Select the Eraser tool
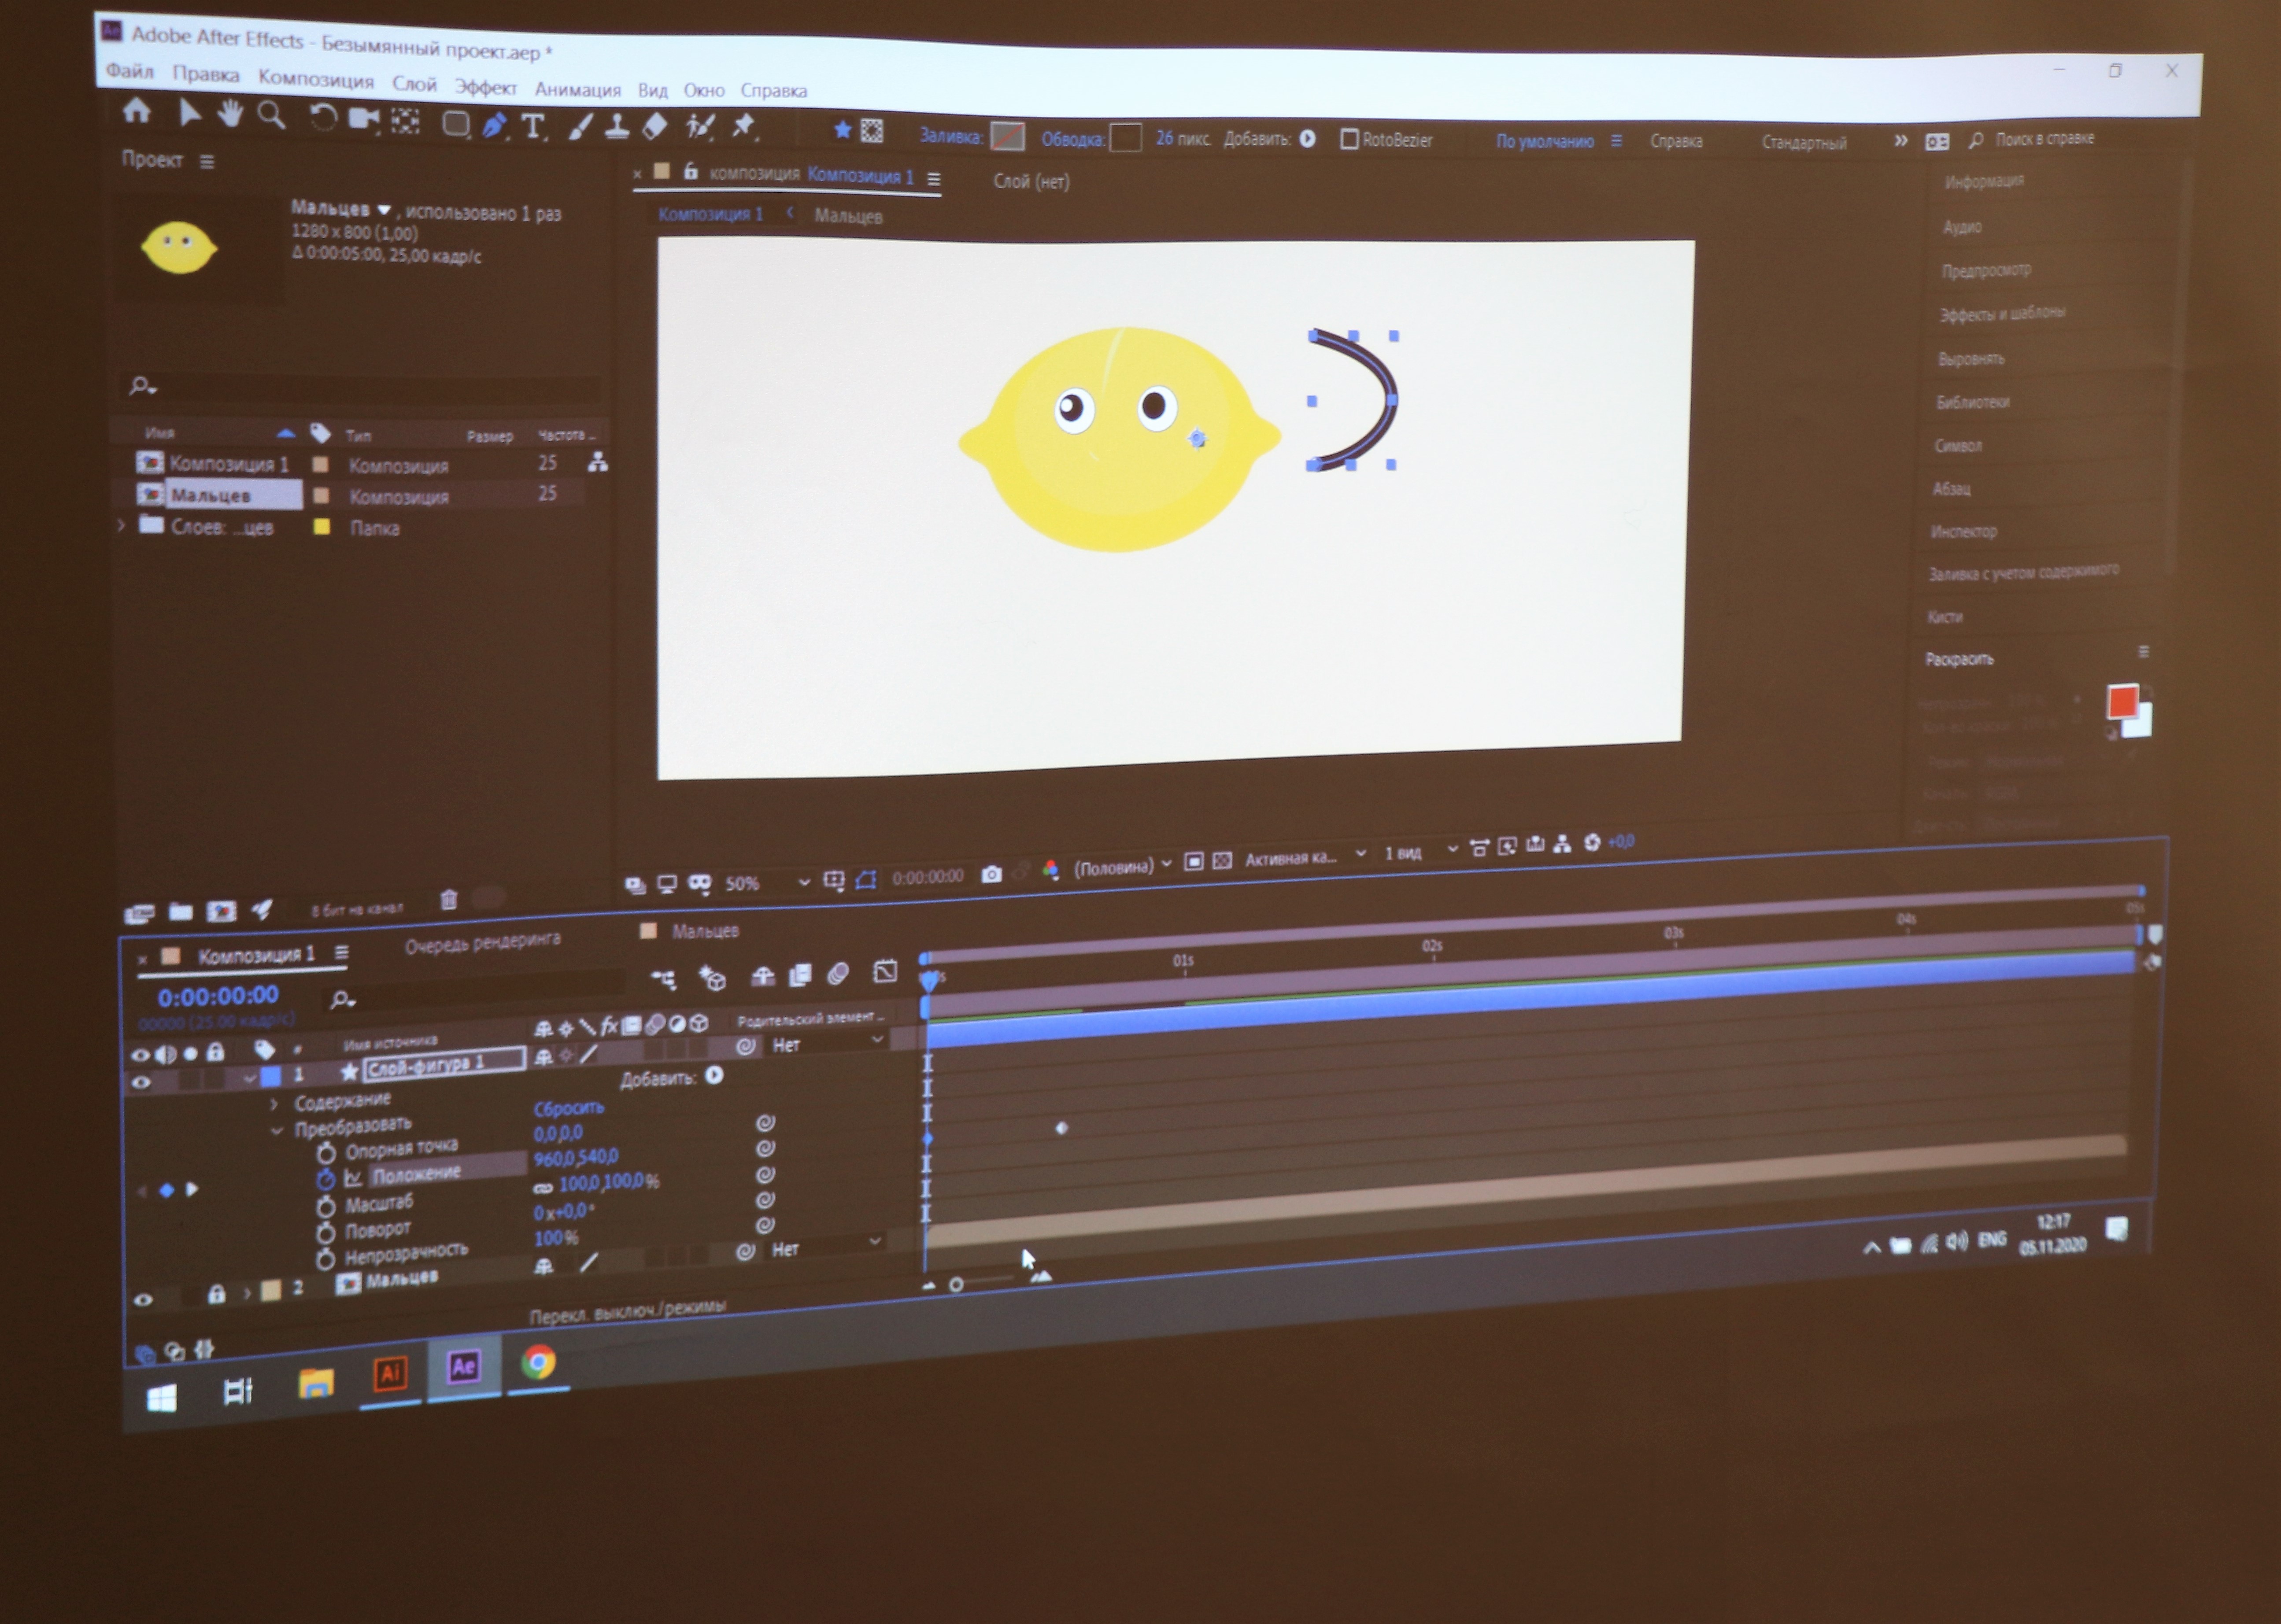This screenshot has height=1624, width=2281. (x=654, y=127)
